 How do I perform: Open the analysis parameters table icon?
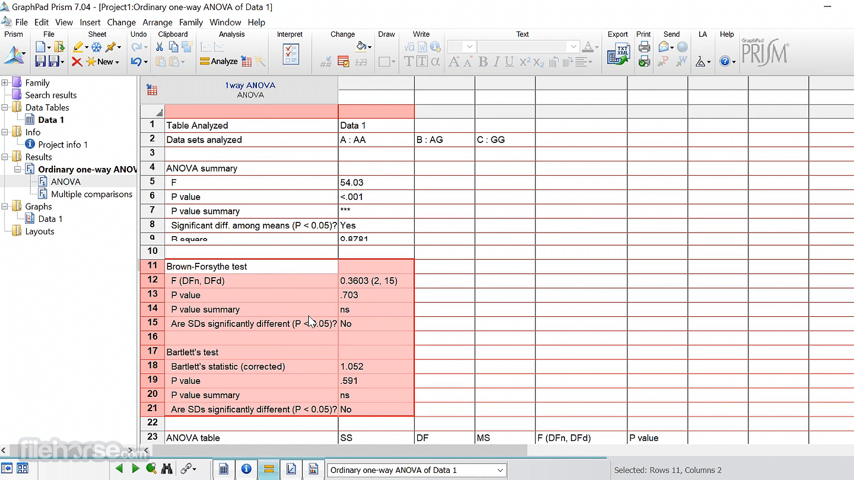pyautogui.click(x=246, y=61)
